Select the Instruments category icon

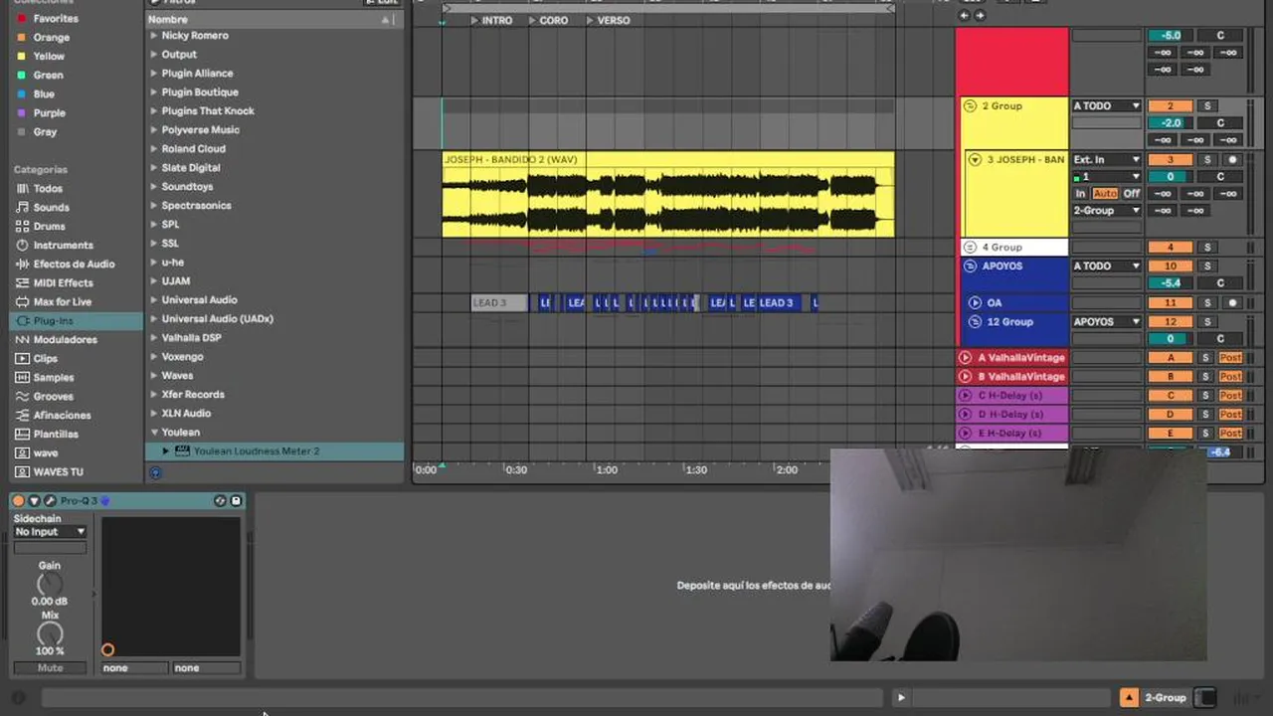22,246
